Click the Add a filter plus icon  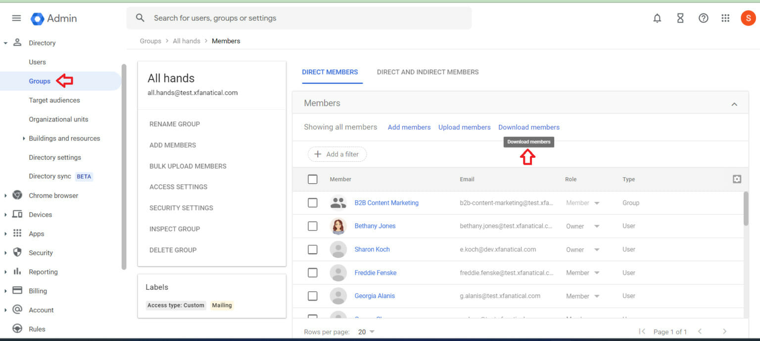coord(317,154)
